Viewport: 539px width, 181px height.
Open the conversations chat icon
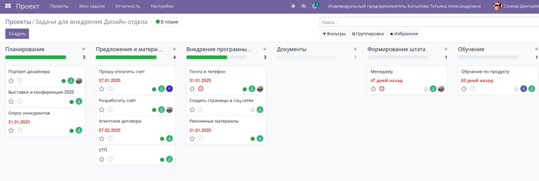click(304, 6)
